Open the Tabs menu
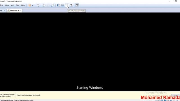 17,5
